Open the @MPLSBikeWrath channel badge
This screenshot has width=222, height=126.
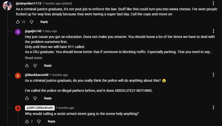click(40, 108)
